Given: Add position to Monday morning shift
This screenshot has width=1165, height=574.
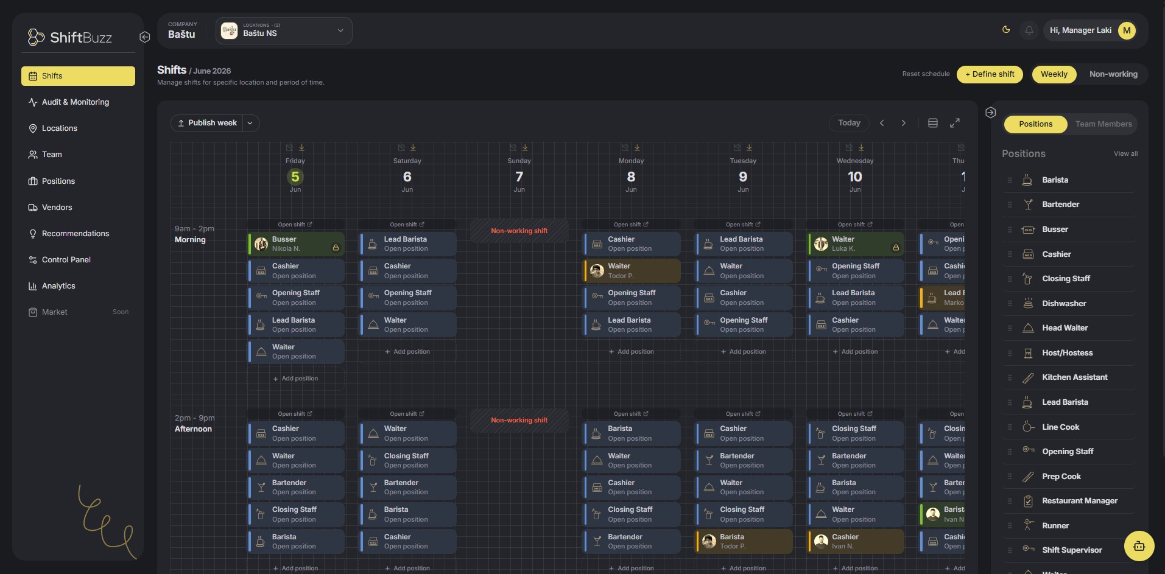Looking at the screenshot, I should tap(632, 352).
